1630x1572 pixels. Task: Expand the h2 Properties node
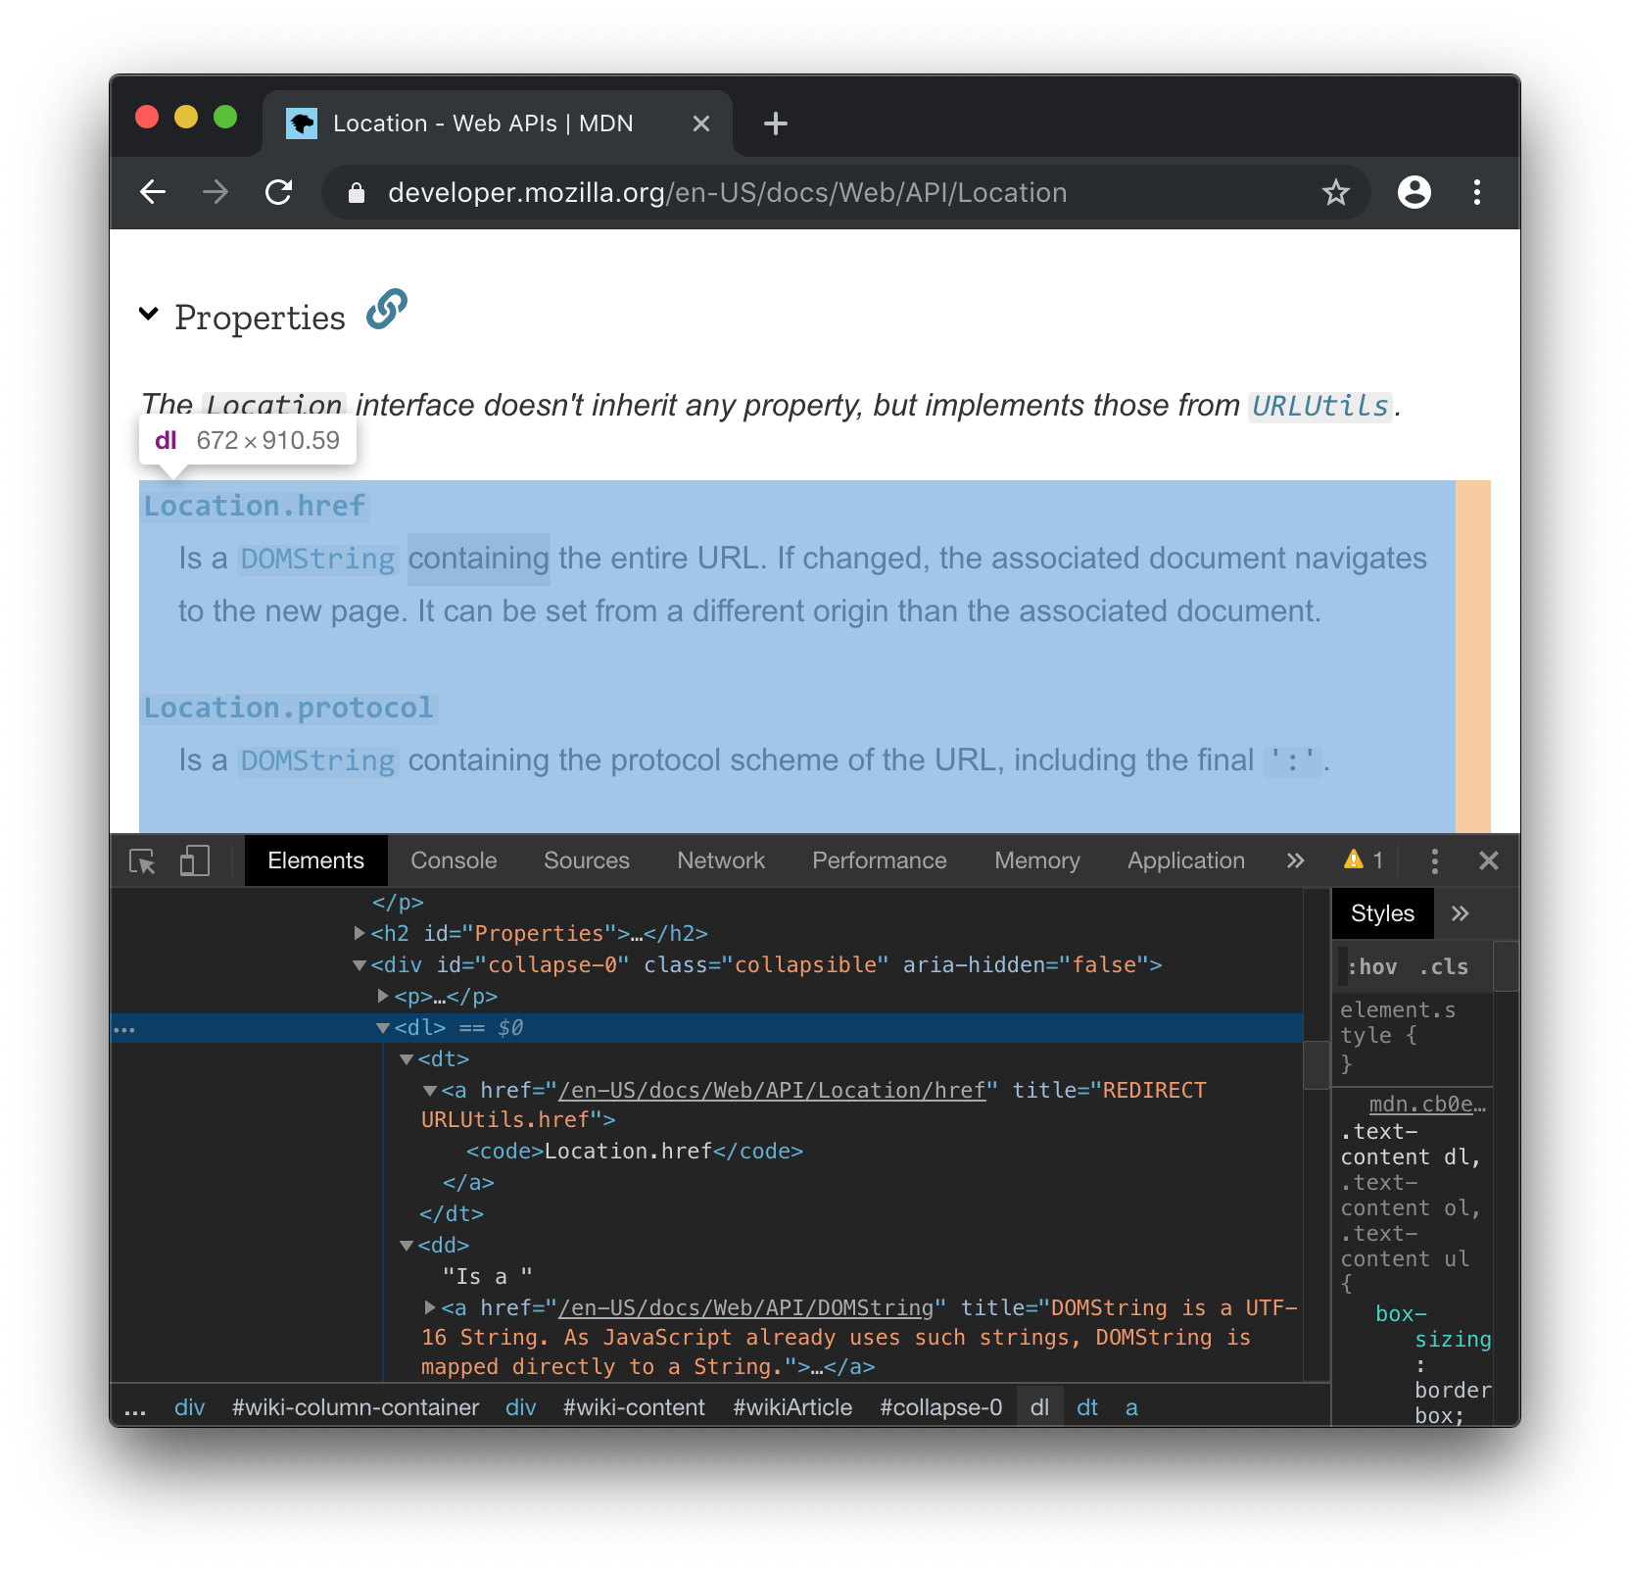pyautogui.click(x=360, y=933)
